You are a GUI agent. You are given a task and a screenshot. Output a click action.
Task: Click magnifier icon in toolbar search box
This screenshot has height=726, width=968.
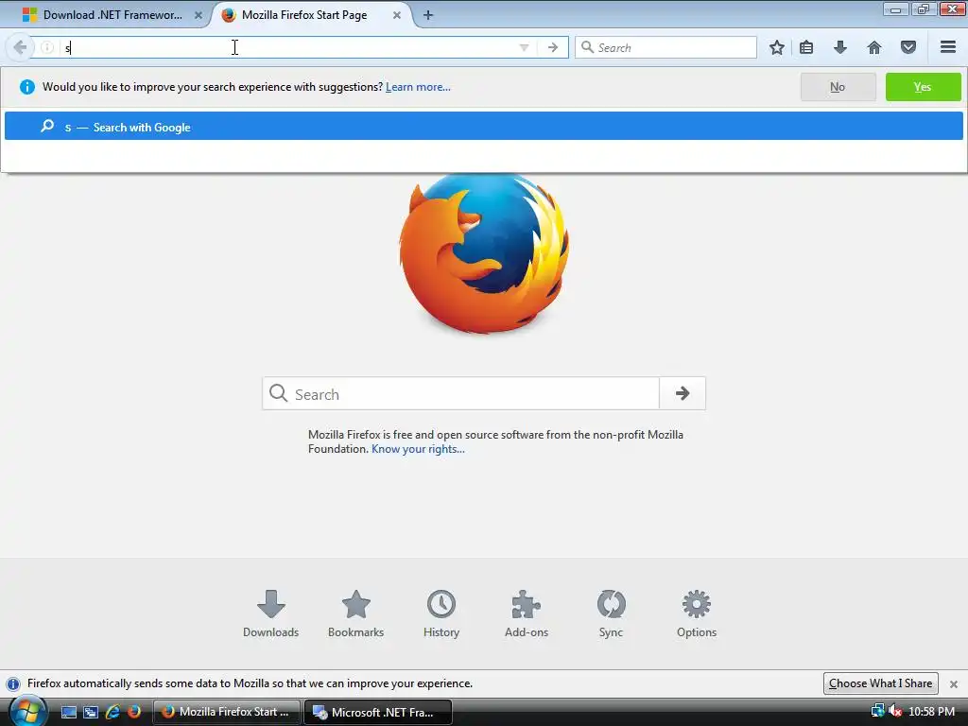(588, 47)
